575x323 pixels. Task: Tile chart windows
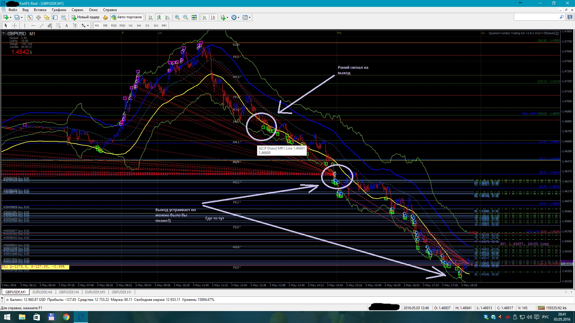tap(194, 17)
